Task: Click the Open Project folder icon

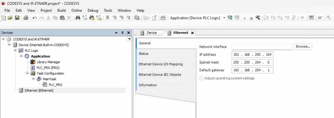Action: [10, 18]
